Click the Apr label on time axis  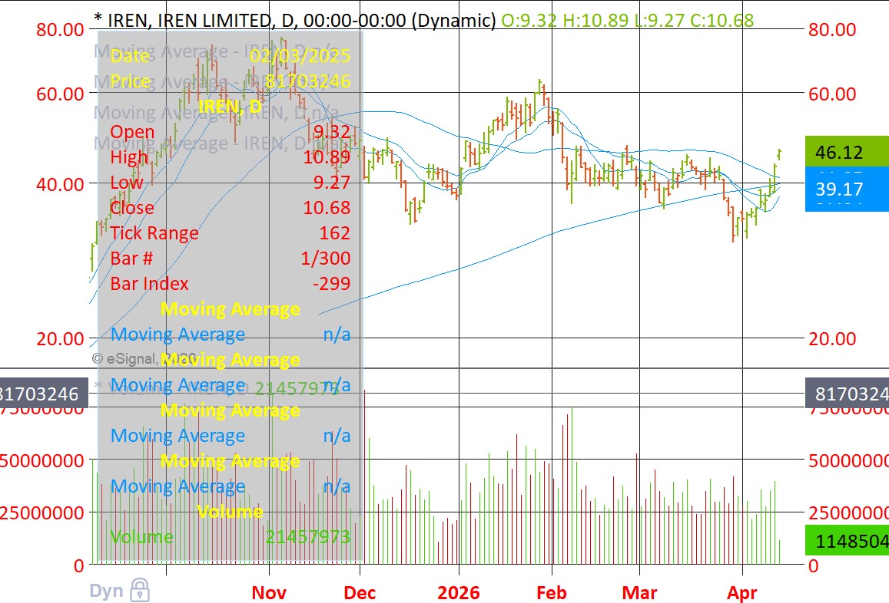point(742,593)
